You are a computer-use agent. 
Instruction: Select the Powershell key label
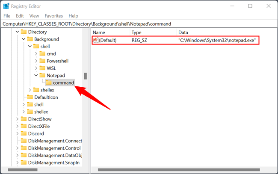point(57,61)
